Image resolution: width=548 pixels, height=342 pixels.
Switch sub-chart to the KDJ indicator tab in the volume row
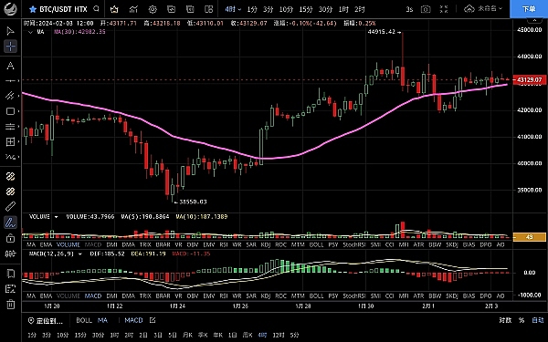point(266,244)
